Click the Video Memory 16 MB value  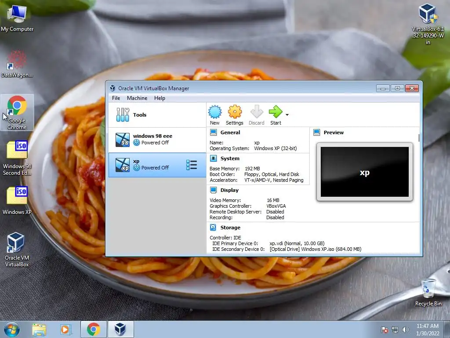pos(273,200)
